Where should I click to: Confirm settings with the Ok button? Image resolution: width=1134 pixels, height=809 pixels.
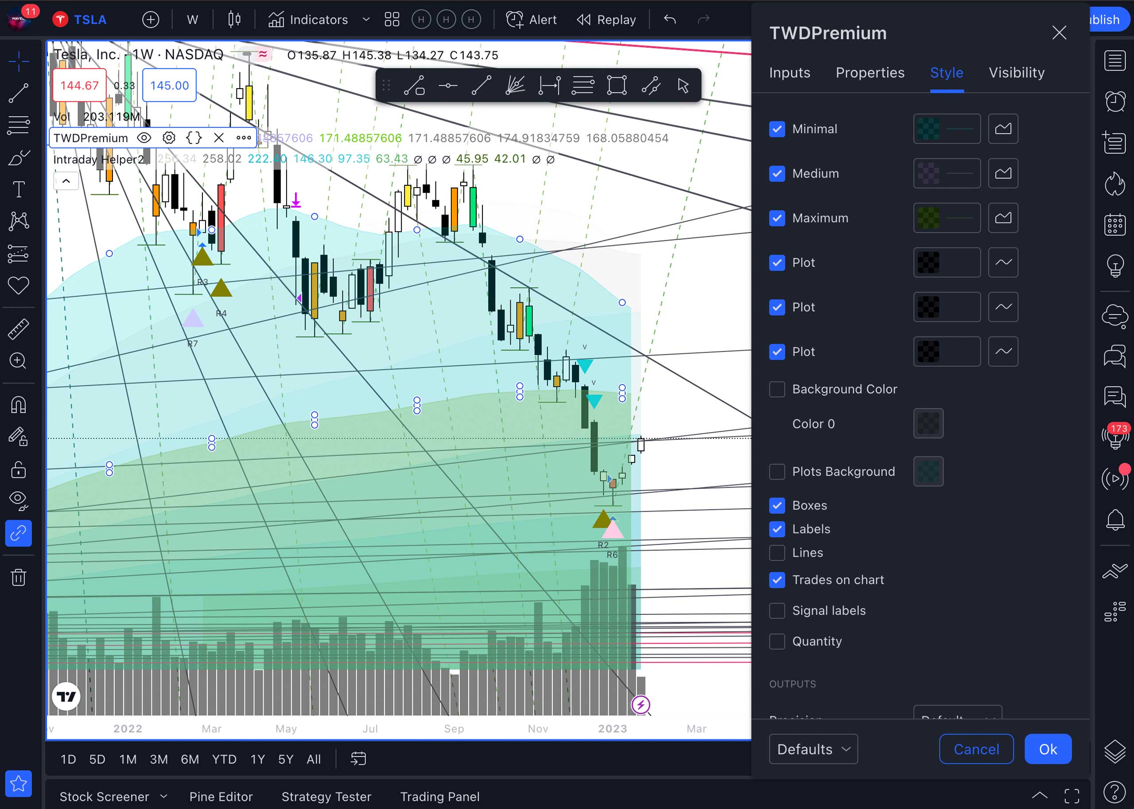[x=1048, y=749]
